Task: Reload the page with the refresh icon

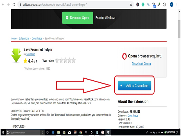Action: pos(14,4)
